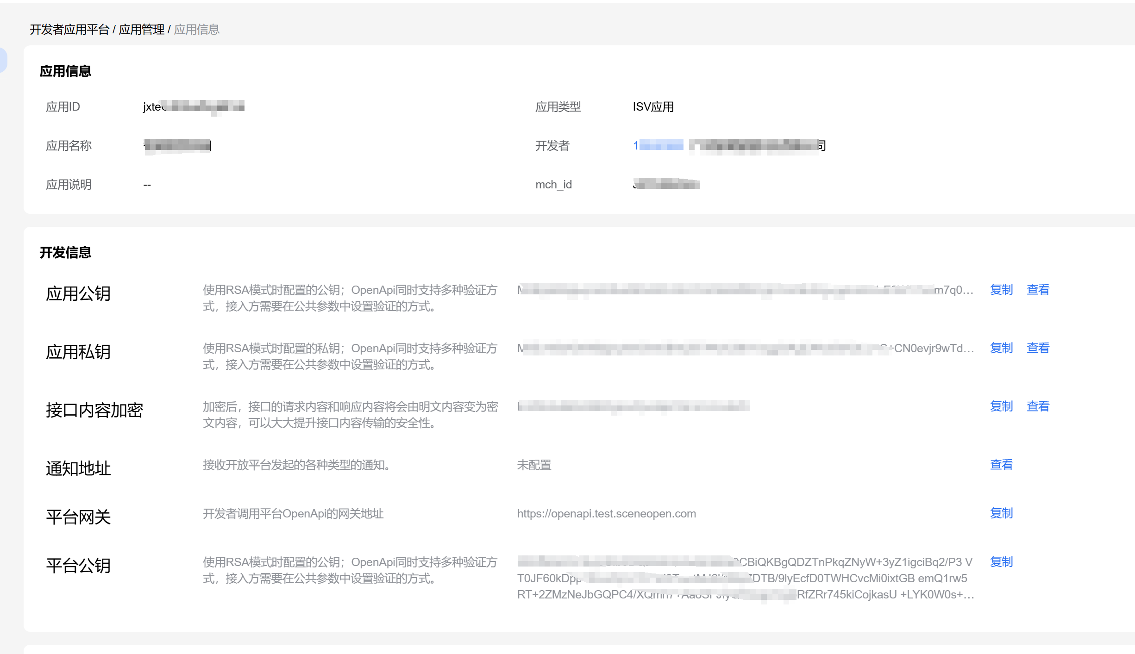
Task: Go to 应用管理 breadcrumb
Action: click(141, 30)
